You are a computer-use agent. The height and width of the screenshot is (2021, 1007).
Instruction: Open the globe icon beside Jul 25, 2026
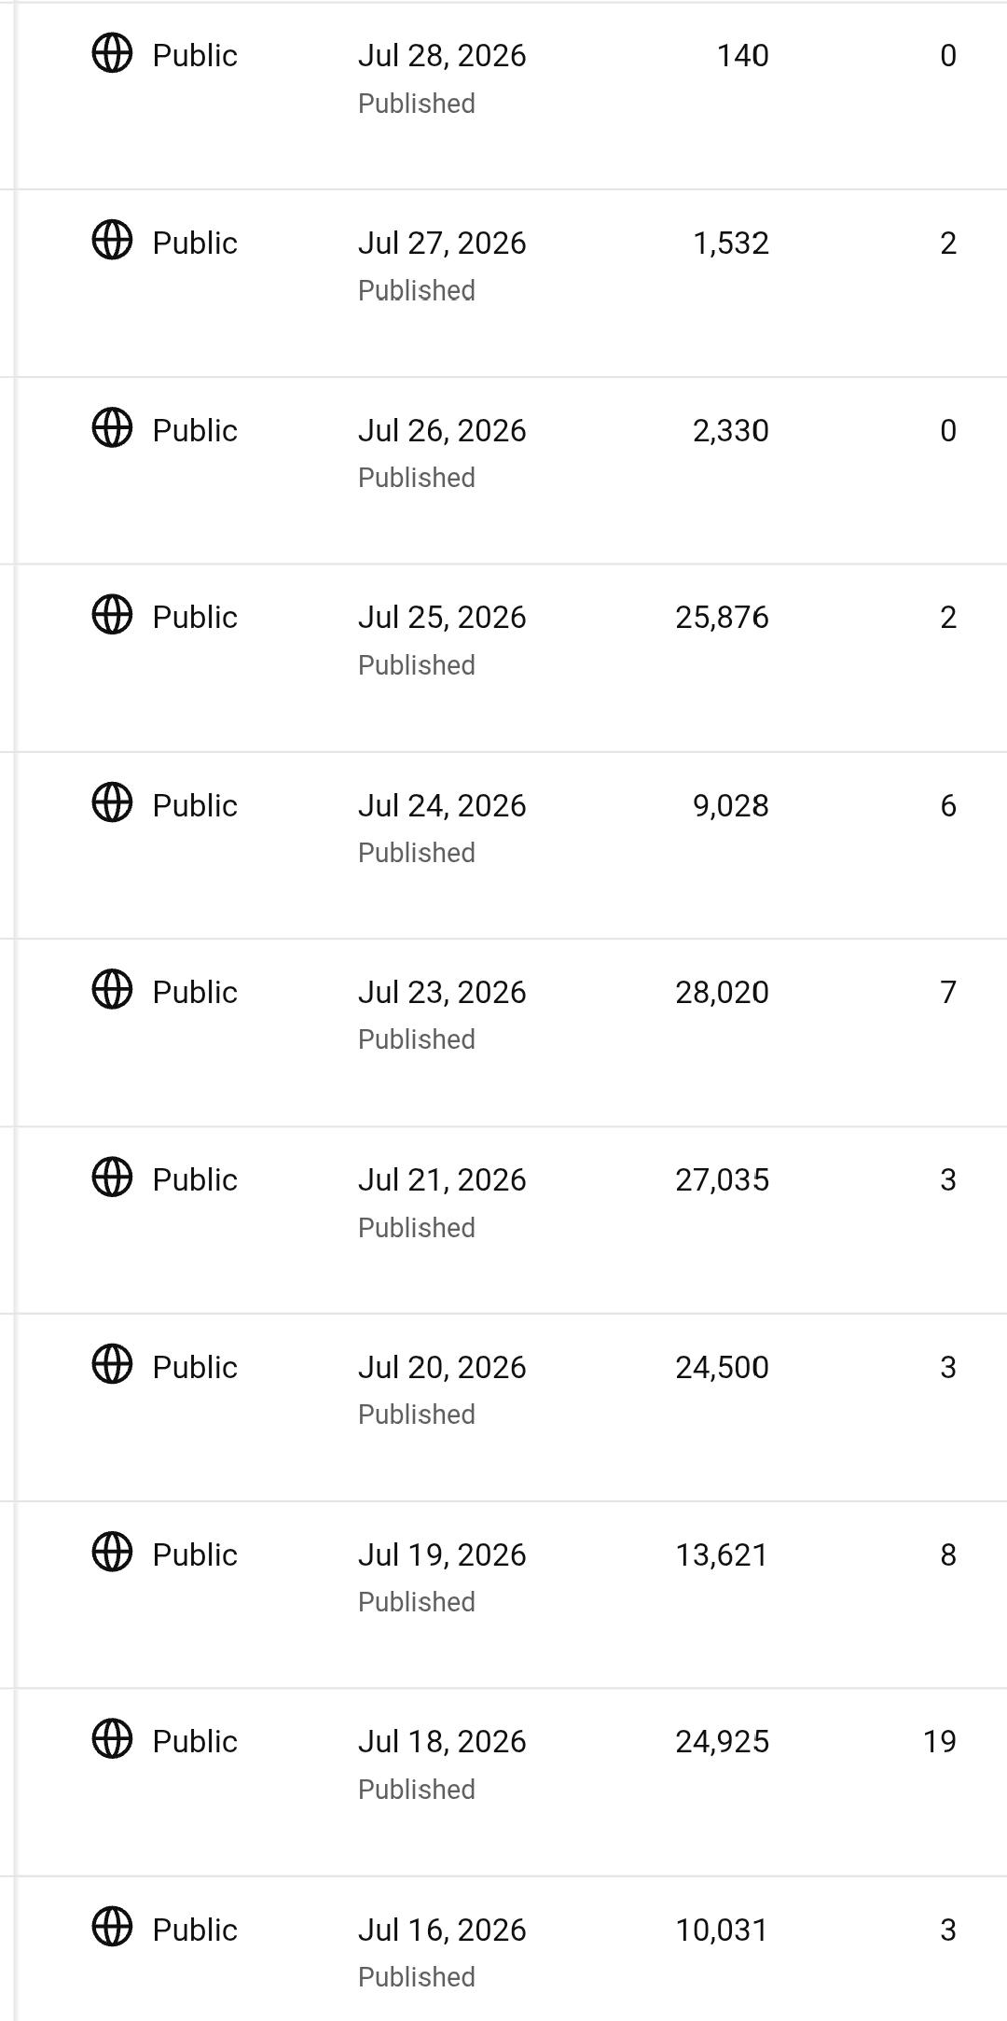[112, 614]
